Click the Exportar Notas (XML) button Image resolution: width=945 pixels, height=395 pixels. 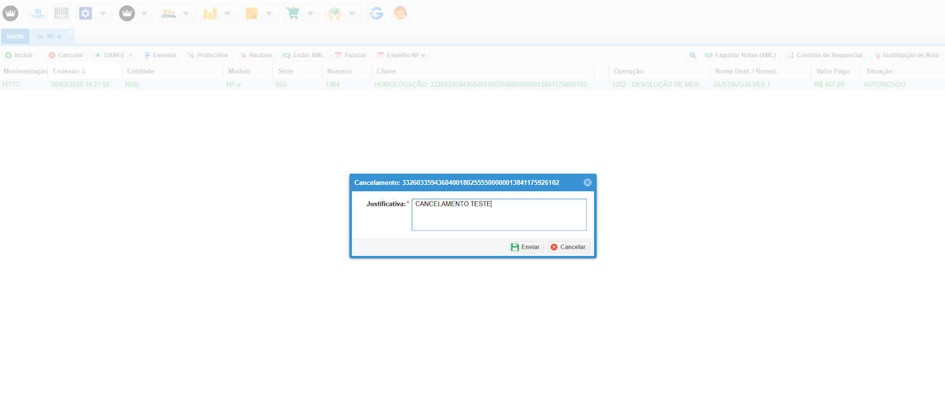(x=741, y=55)
